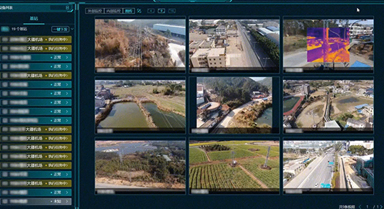Expand the last 正常 station row chevron
This screenshot has height=209, width=384.
point(67,192)
